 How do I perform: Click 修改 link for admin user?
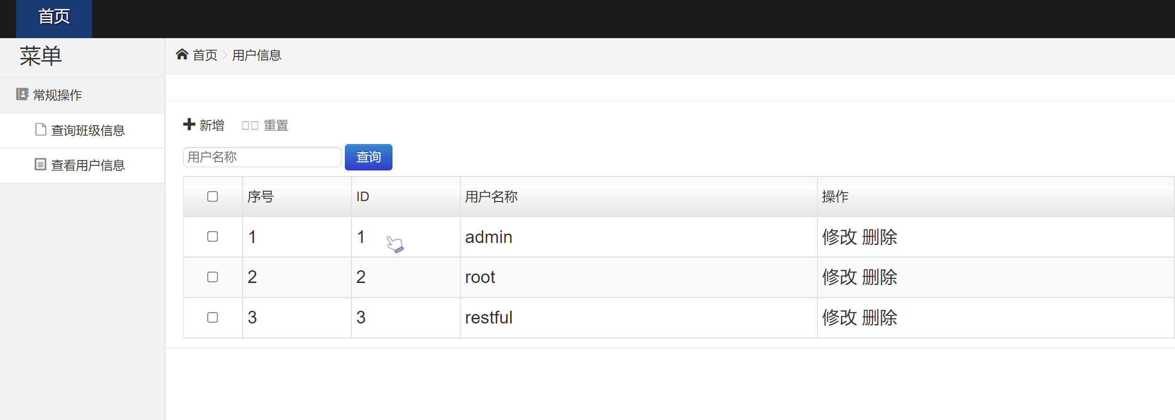839,237
